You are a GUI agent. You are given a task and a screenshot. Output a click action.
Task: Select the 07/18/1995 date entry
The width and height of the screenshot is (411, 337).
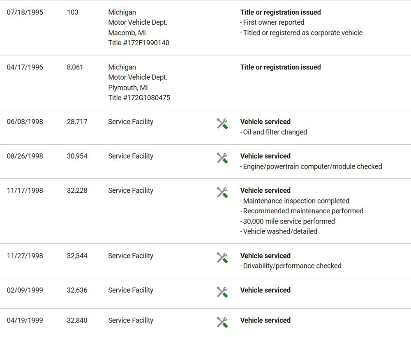pyautogui.click(x=25, y=12)
